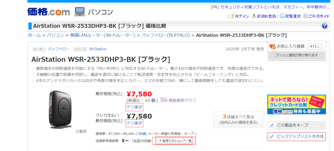Click the pushpin keep product icon
Image resolution: width=334 pixels, height=151 pixels.
(271, 125)
